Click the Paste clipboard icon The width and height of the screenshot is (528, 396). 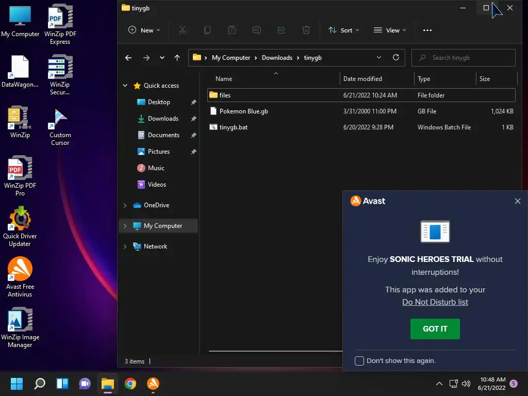pos(232,30)
